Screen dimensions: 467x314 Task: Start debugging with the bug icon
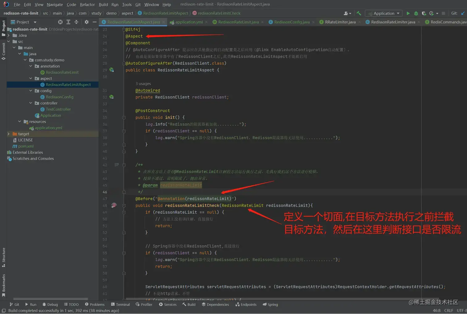tap(416, 13)
